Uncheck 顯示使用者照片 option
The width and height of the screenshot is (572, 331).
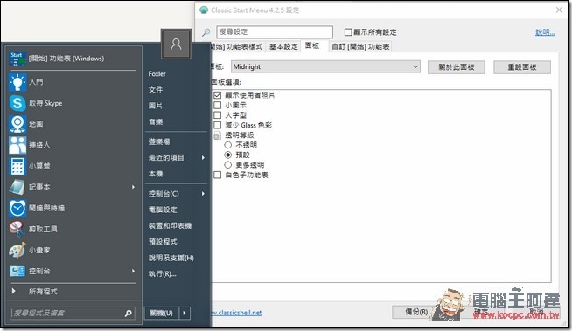click(x=218, y=95)
